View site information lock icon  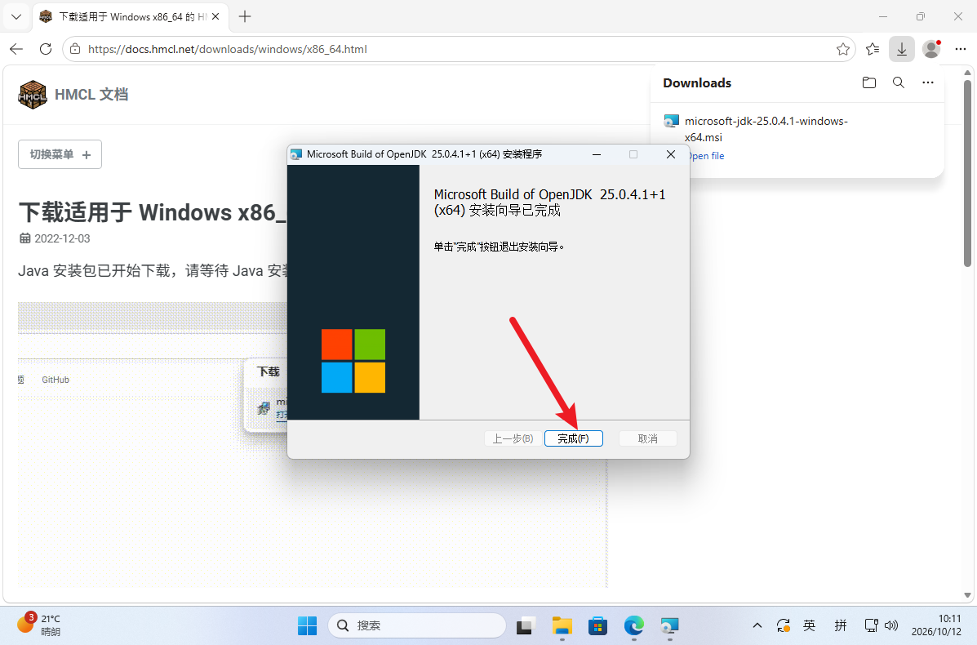(75, 49)
